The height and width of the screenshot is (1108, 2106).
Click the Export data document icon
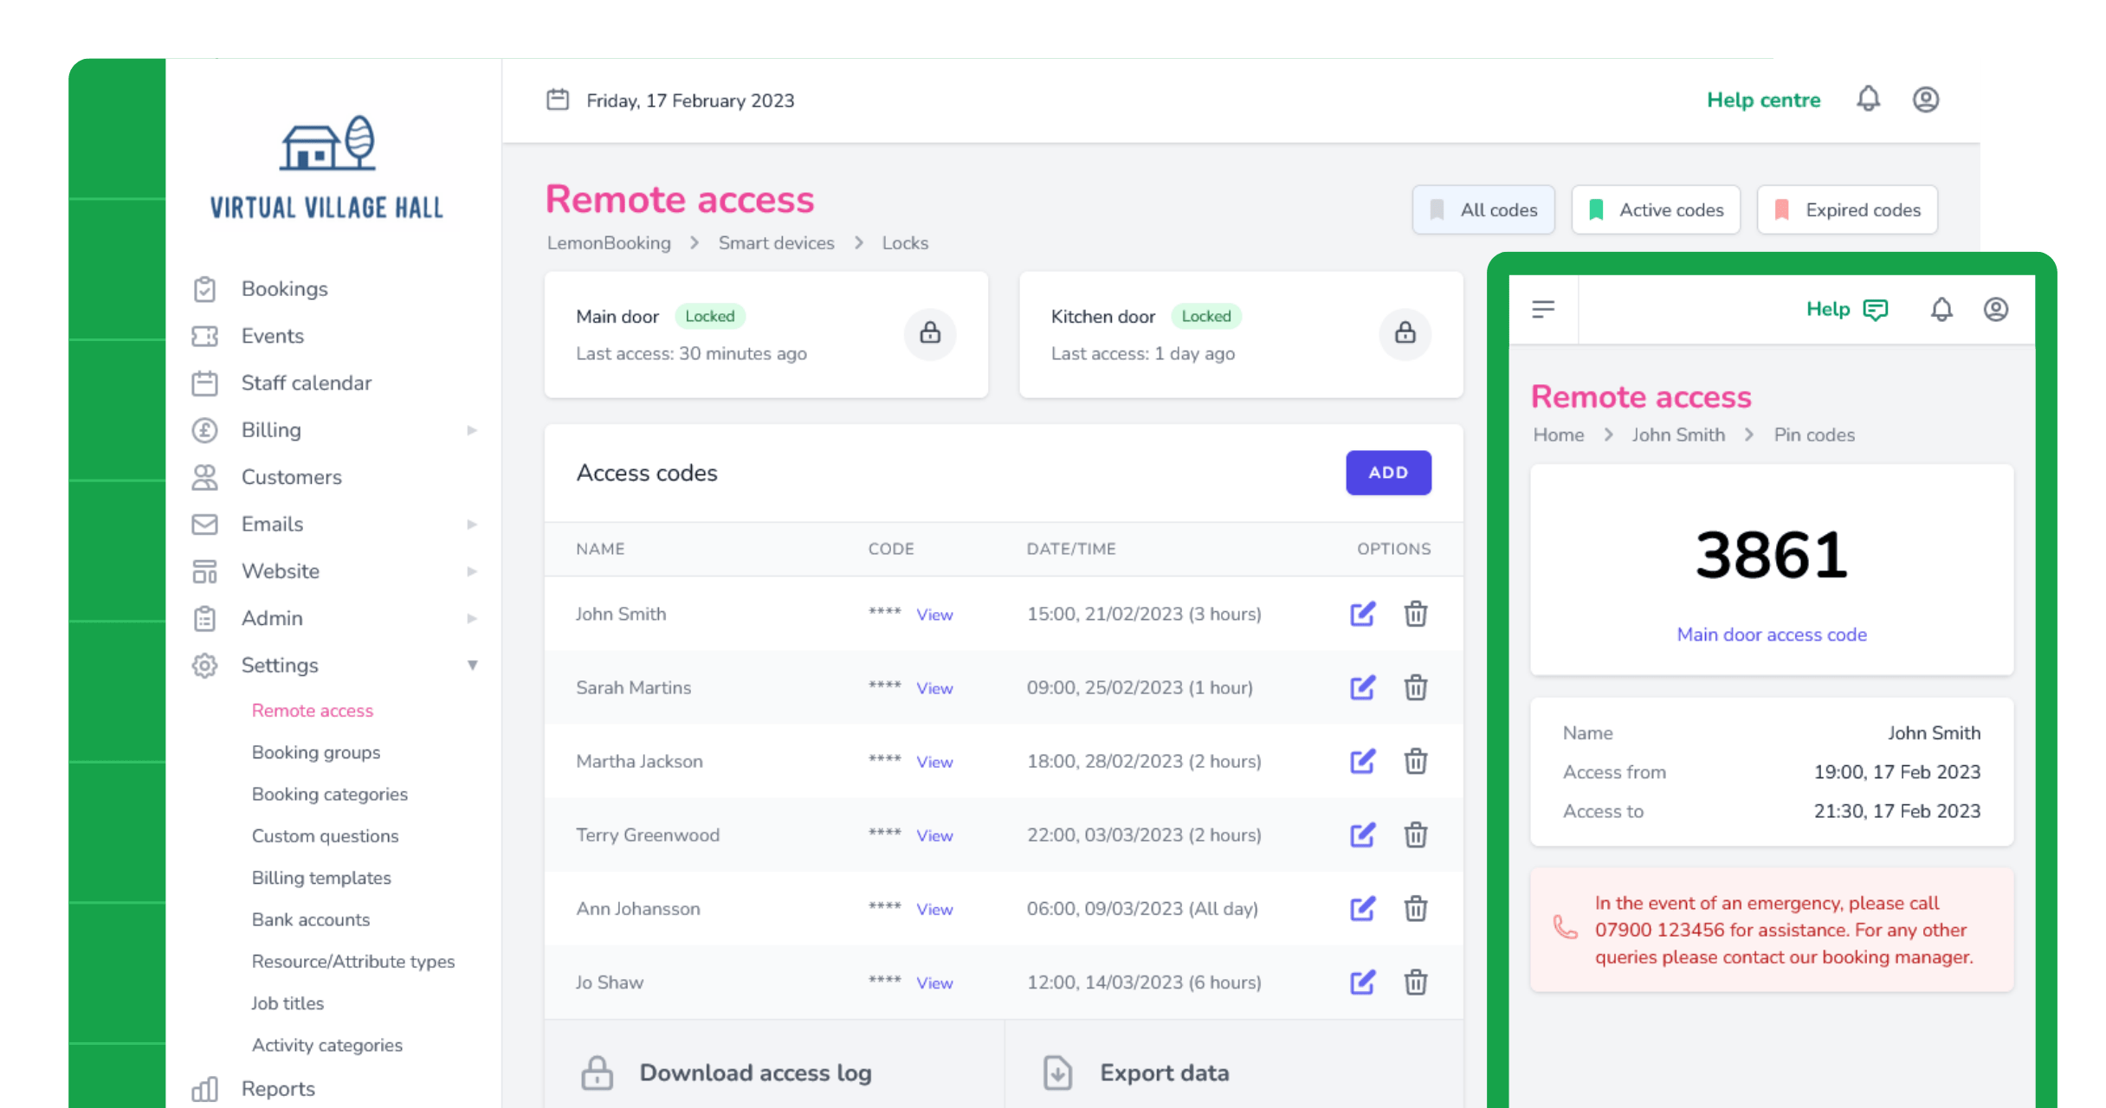(1056, 1072)
